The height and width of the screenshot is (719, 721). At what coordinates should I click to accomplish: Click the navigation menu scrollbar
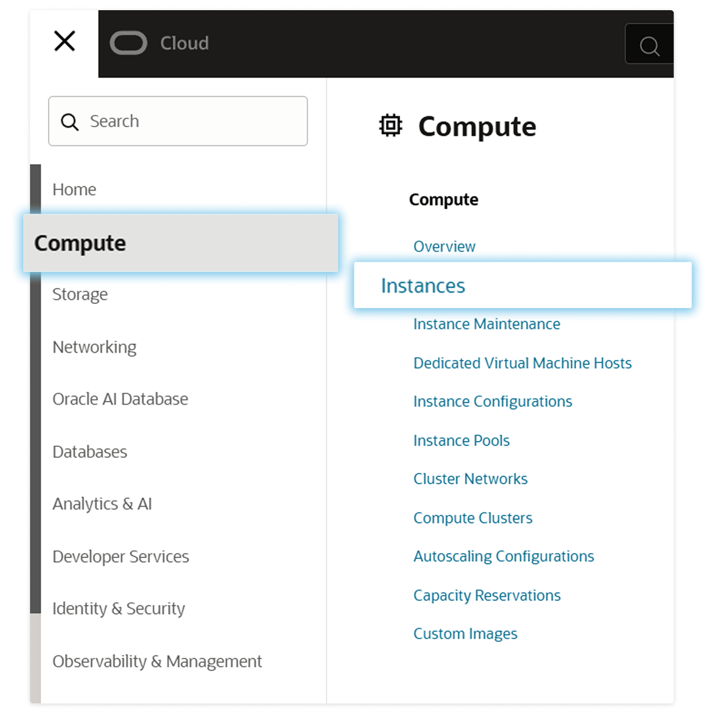pos(35,389)
